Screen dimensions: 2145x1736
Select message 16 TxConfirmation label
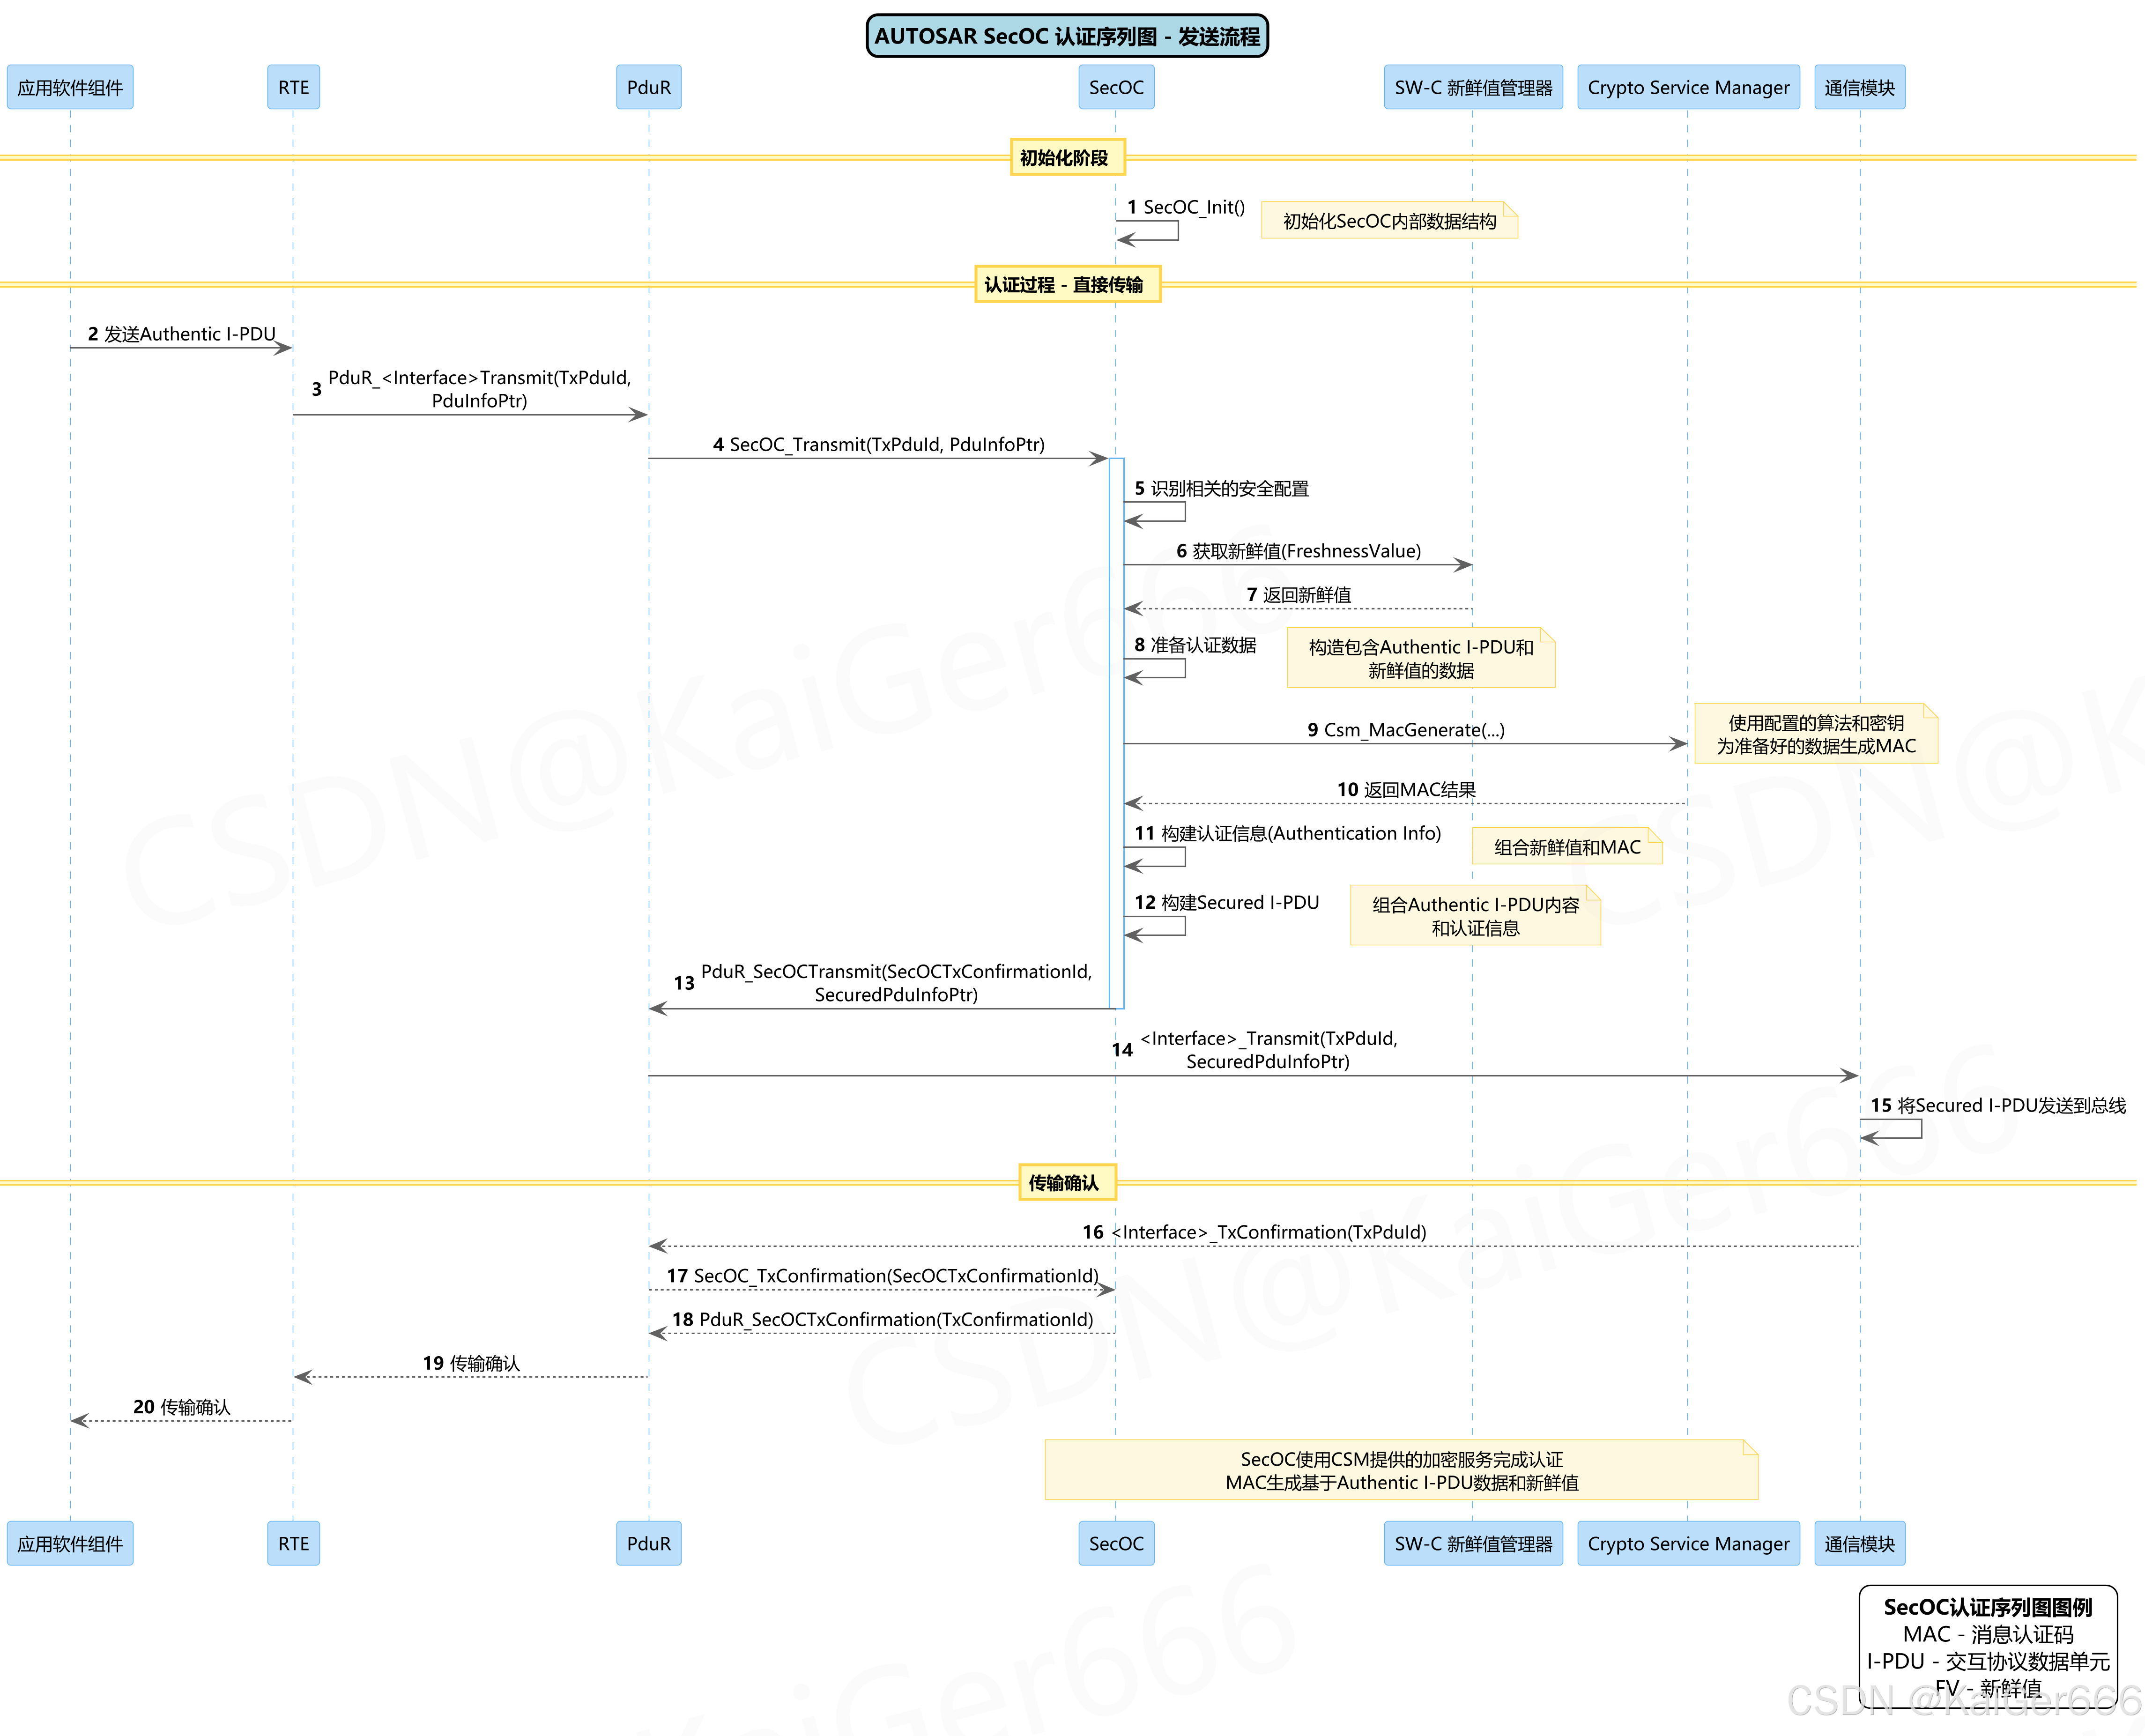1254,1232
